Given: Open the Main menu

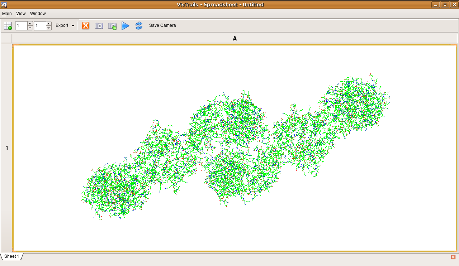Looking at the screenshot, I should click(7, 14).
